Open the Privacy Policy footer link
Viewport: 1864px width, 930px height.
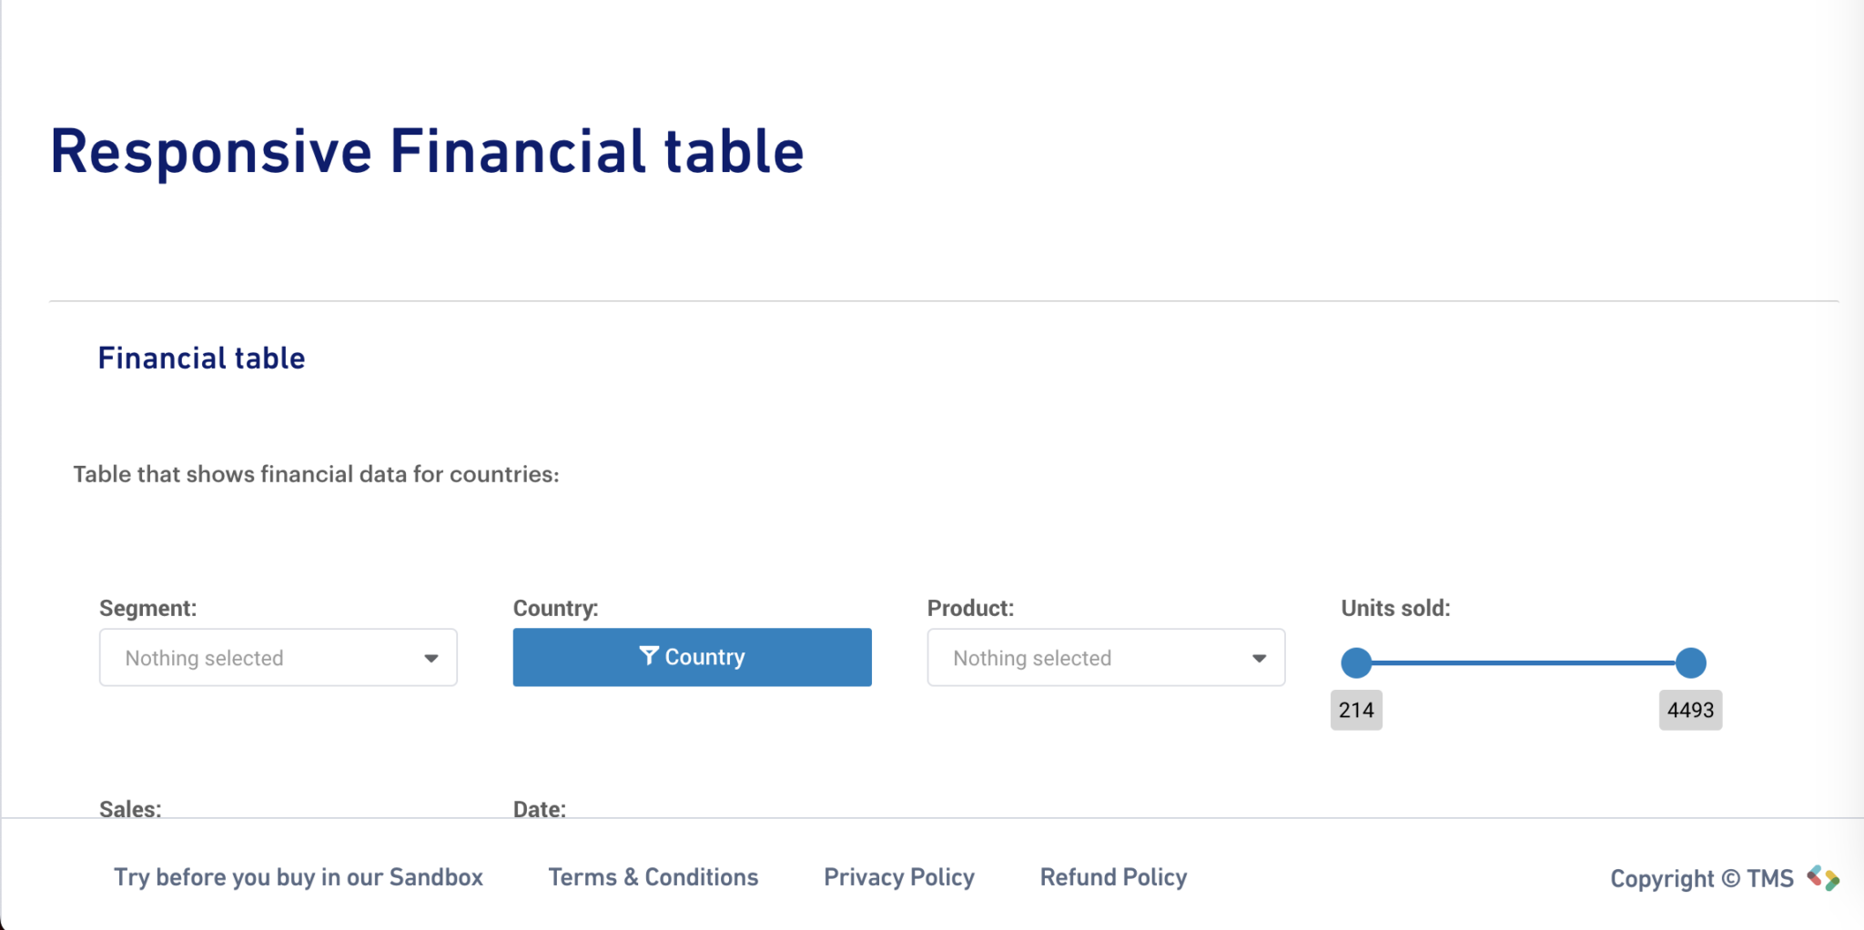point(899,877)
